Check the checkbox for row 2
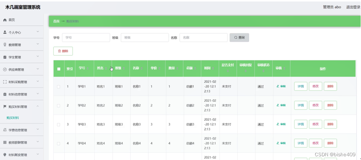The image size is (361, 160). pyautogui.click(x=59, y=106)
